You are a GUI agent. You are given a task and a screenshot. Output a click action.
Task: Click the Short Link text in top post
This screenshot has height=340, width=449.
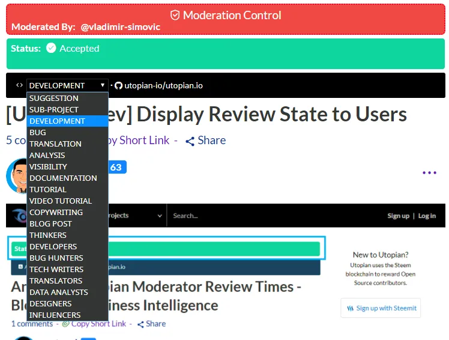click(144, 141)
